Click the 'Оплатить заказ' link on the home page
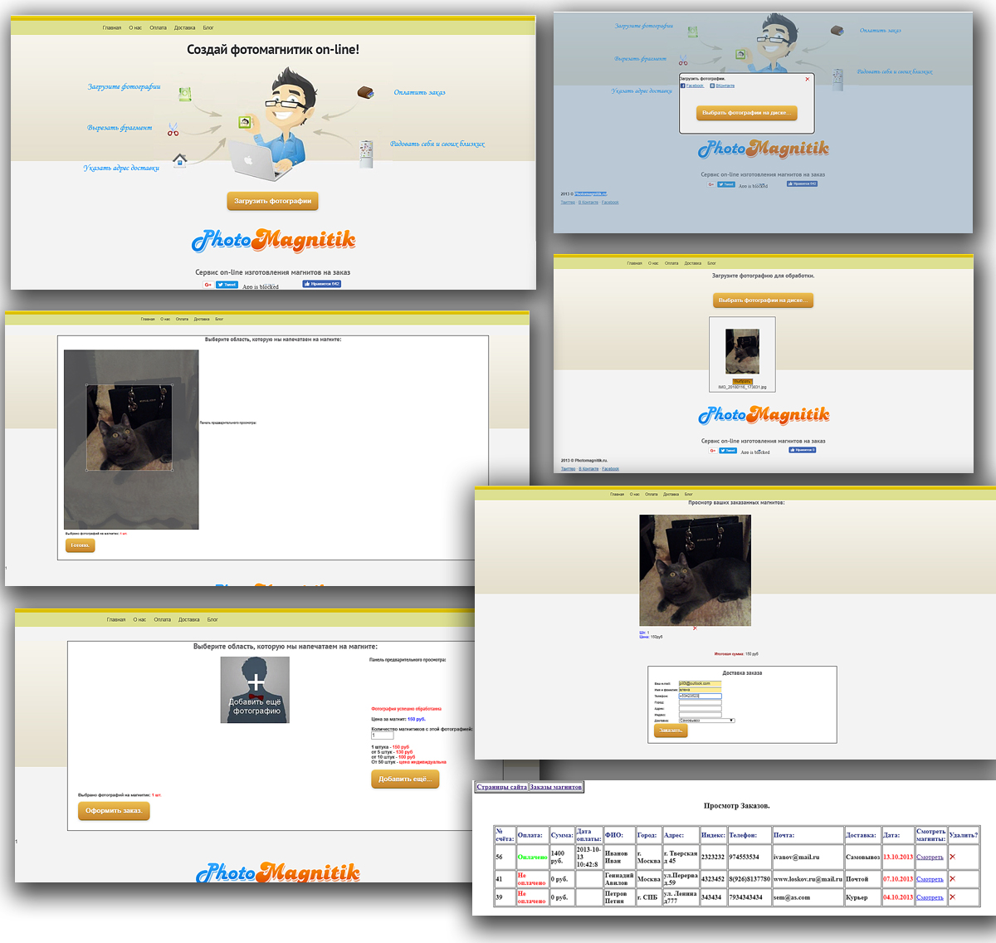 pyautogui.click(x=419, y=92)
